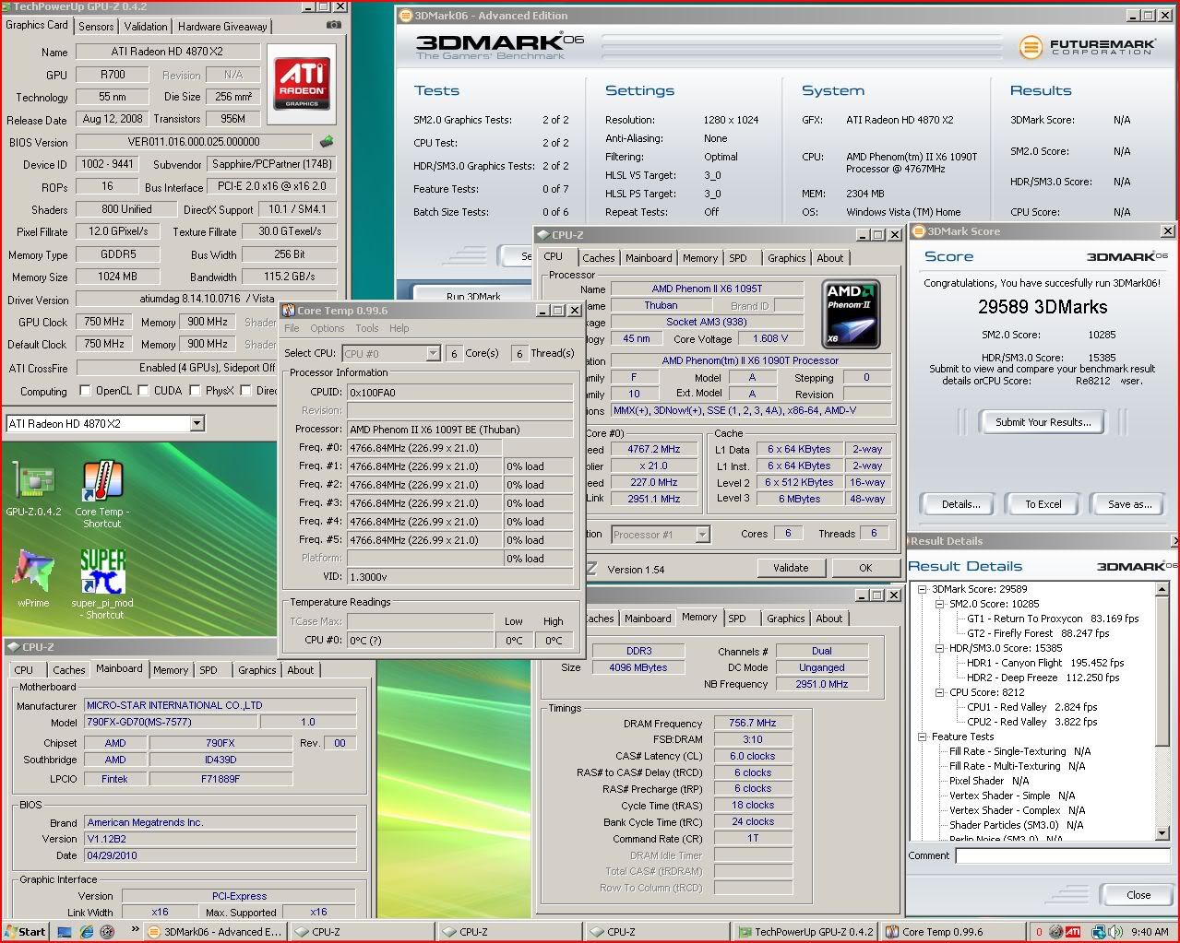1180x943 pixels.
Task: Click the 3DMark Score dialog title icon
Action: coord(919,231)
